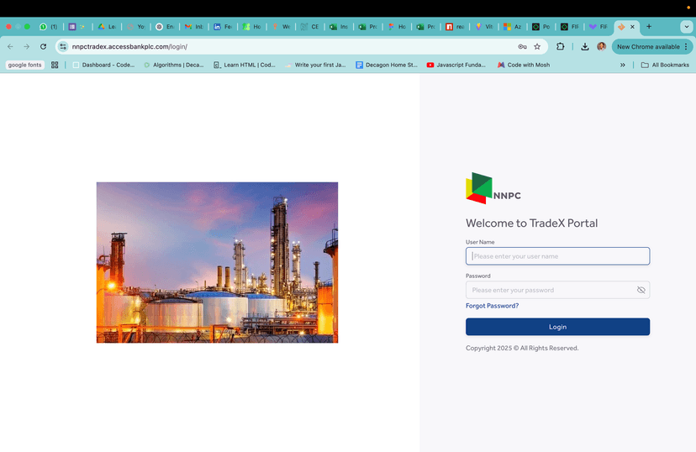This screenshot has width=696, height=452.
Task: Show more bookmarks with chevron
Action: tap(623, 65)
